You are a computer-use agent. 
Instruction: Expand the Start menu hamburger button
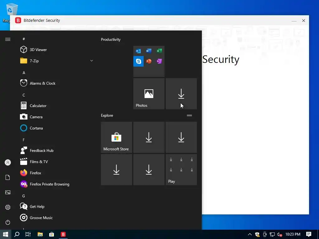[x=8, y=39]
